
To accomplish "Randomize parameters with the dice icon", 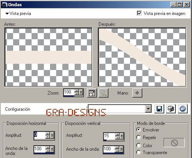I will pos(171,109).
